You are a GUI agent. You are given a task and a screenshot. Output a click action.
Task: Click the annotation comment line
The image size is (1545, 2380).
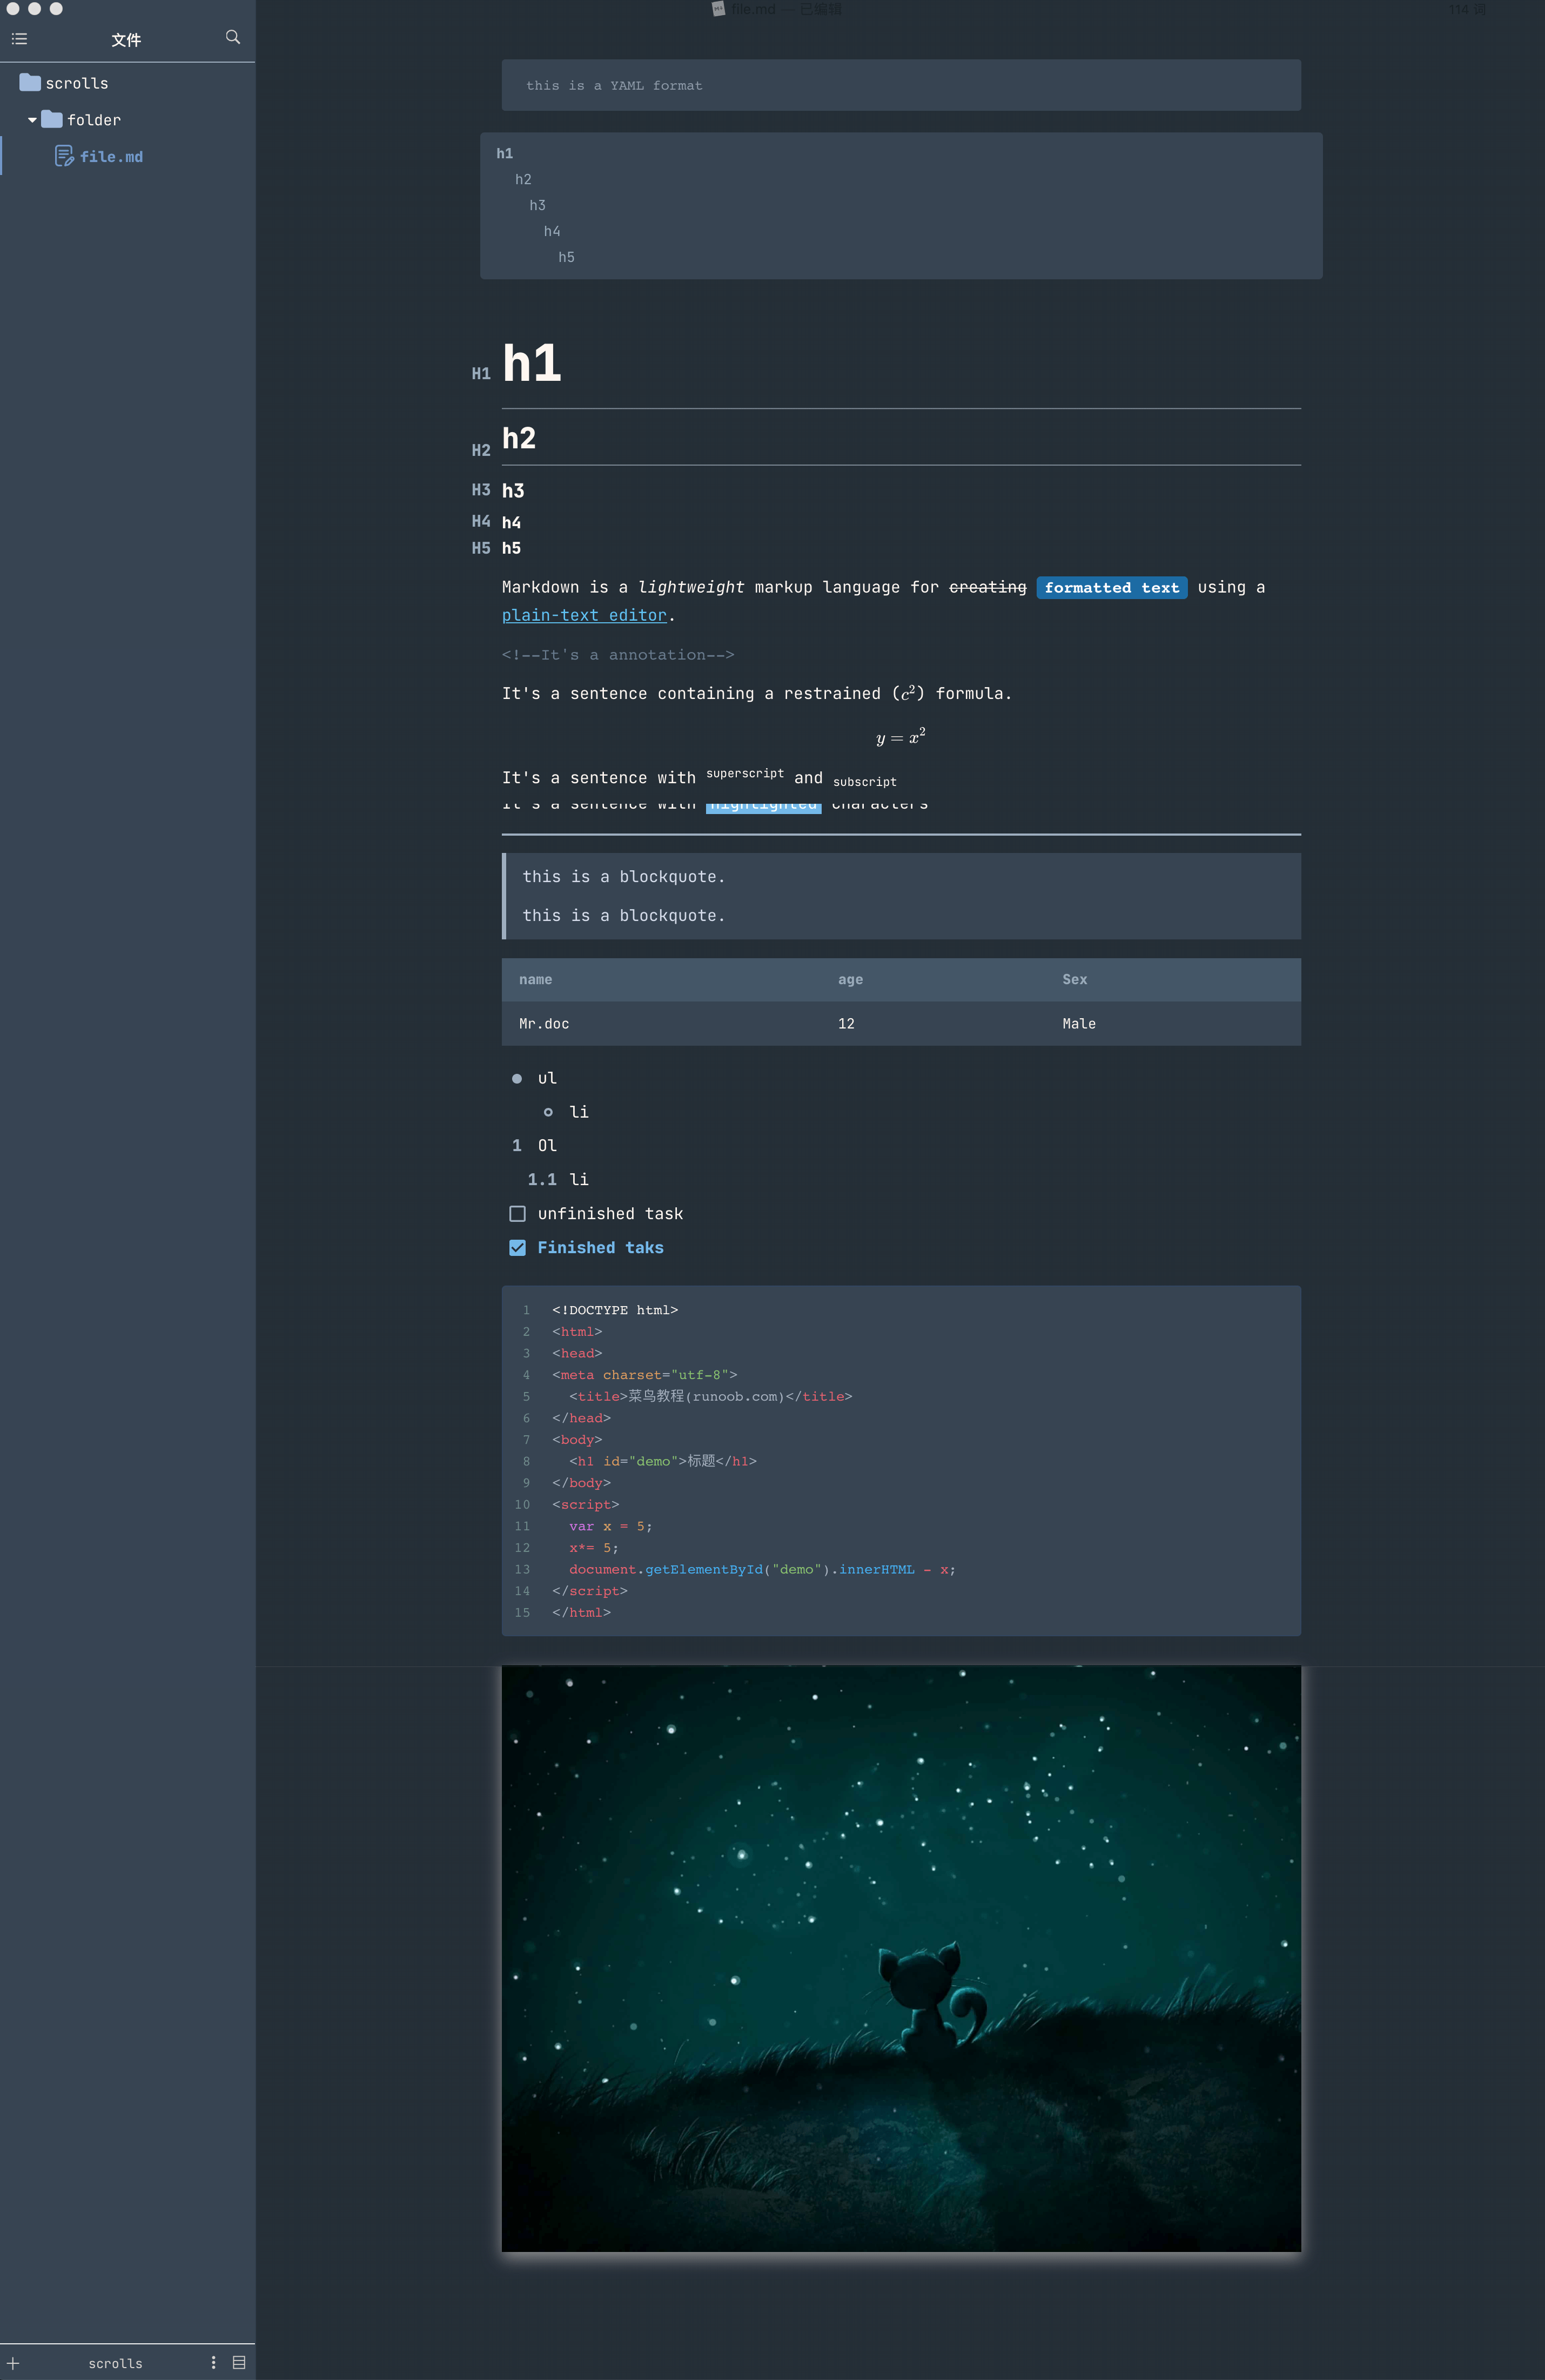click(618, 655)
